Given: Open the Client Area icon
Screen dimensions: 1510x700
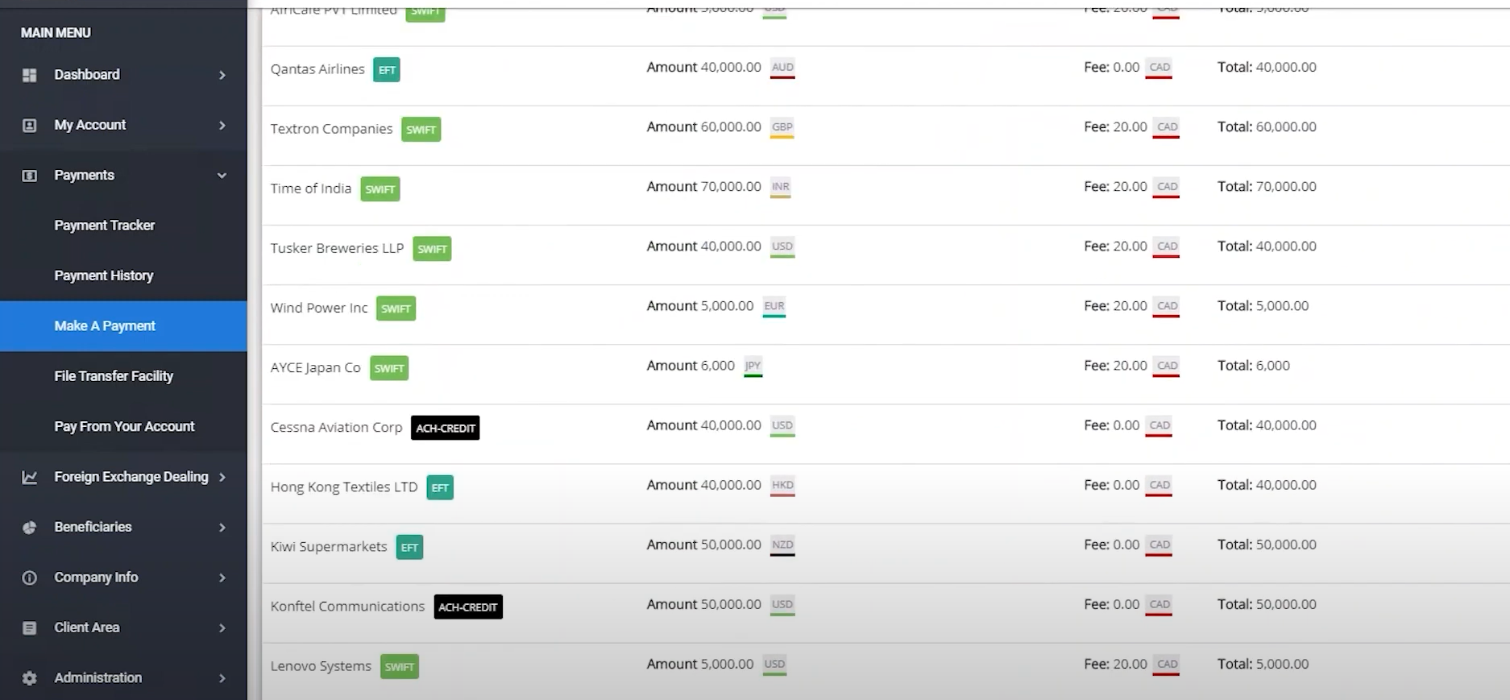Looking at the screenshot, I should point(30,628).
